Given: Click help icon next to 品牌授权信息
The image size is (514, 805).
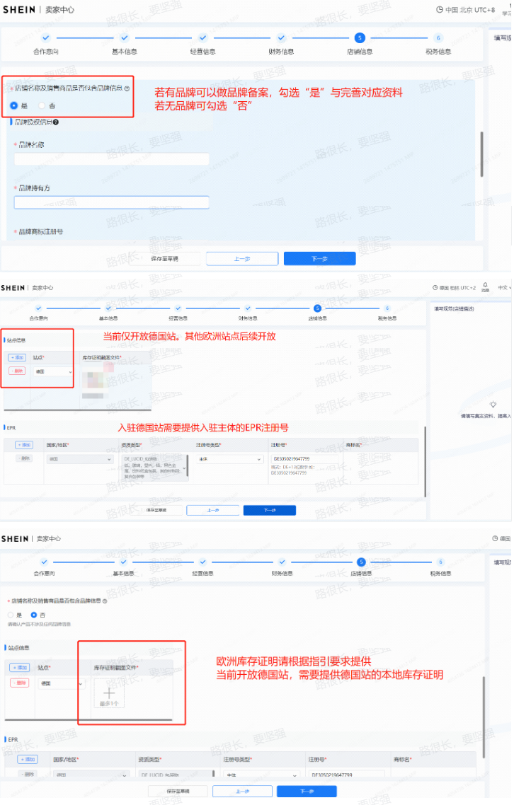Looking at the screenshot, I should tap(55, 122).
